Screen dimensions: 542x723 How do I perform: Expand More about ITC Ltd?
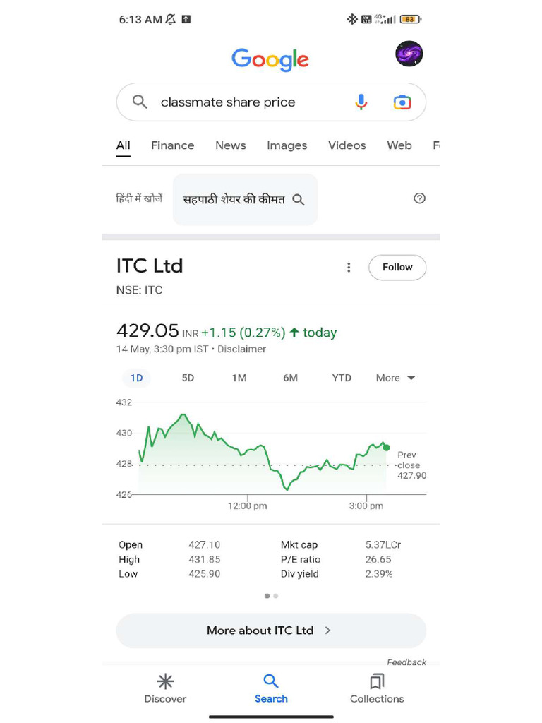[x=270, y=631]
